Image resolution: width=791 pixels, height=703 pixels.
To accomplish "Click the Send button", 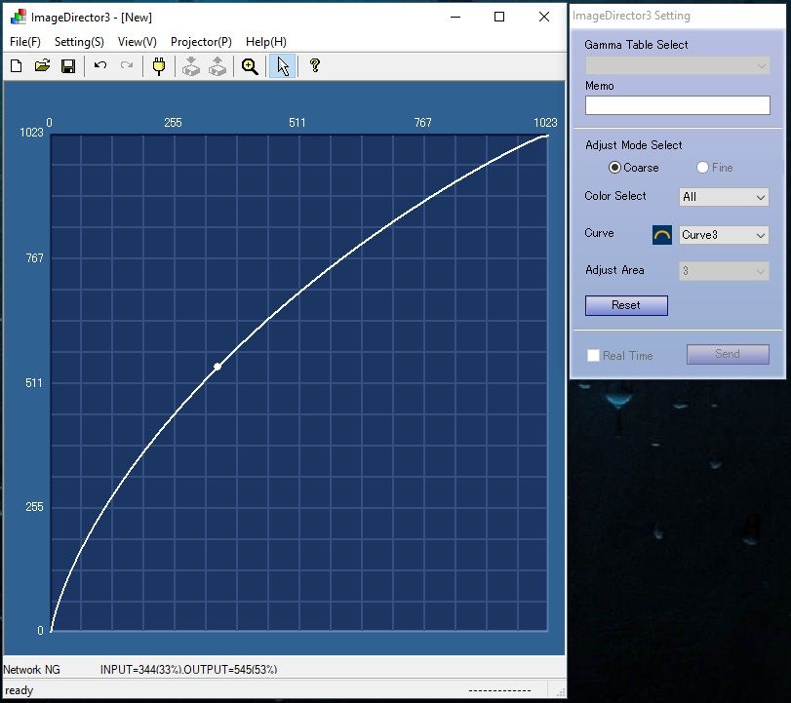I will [728, 354].
